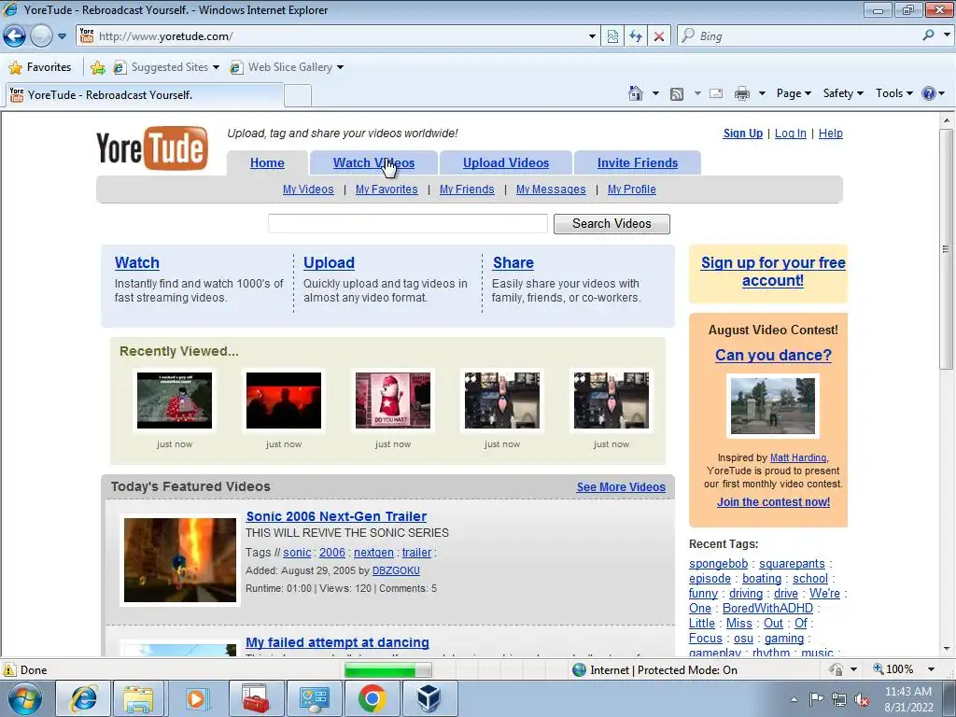The image size is (956, 717).
Task: Click the Action Center flag tray icon
Action: click(816, 699)
